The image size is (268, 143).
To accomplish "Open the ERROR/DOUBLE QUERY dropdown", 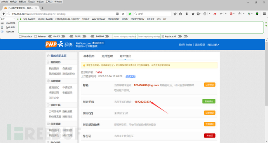I will click(68, 19).
